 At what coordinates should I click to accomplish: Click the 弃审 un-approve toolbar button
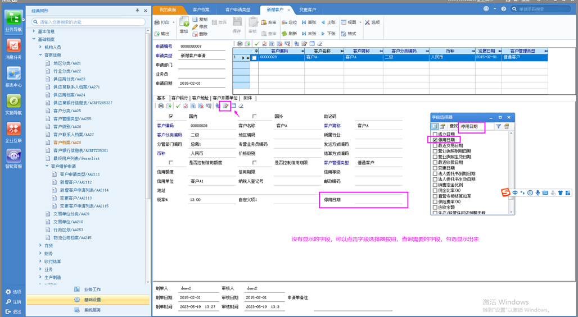(x=269, y=22)
